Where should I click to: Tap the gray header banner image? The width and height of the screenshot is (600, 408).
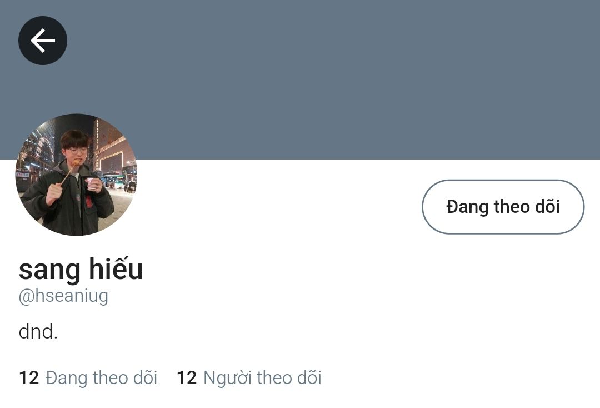[300, 79]
